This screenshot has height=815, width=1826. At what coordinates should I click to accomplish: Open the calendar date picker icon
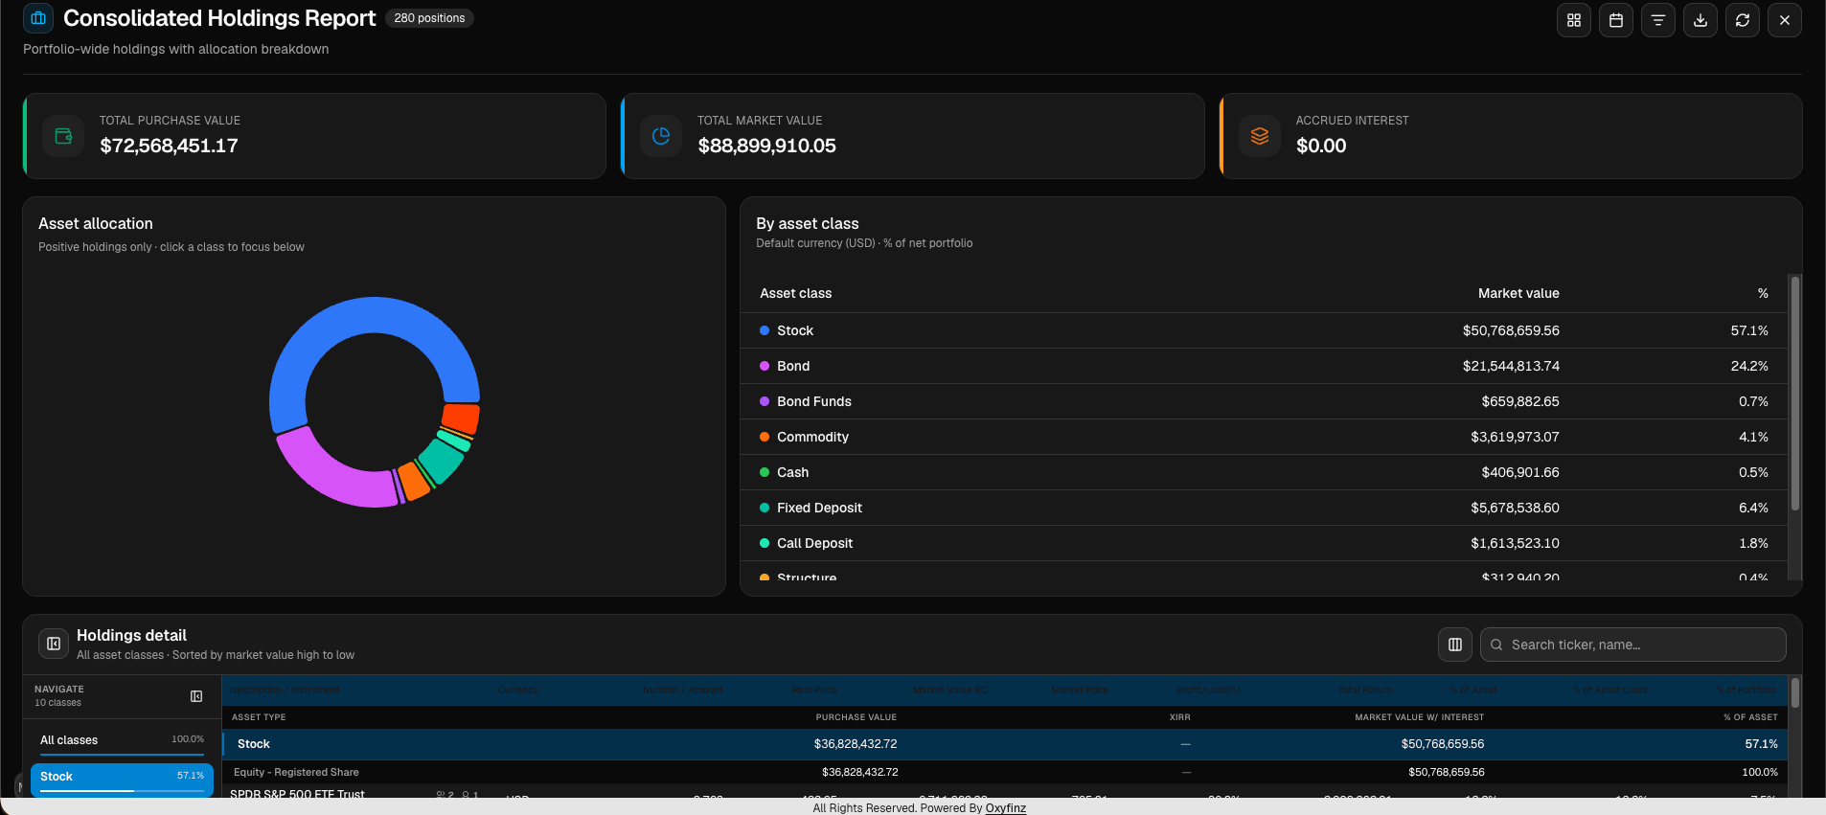pyautogui.click(x=1616, y=20)
